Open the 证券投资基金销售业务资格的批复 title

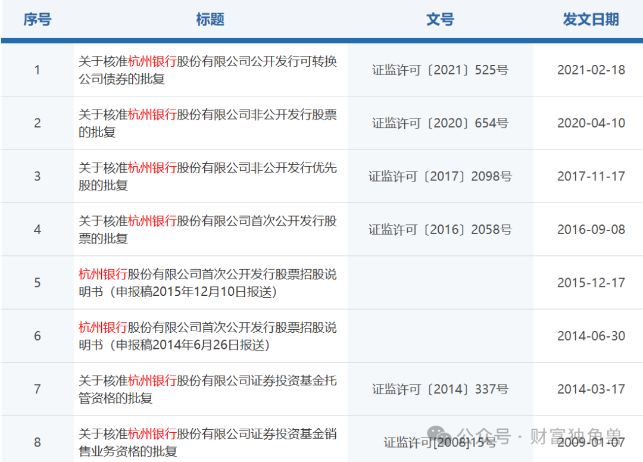[208, 442]
